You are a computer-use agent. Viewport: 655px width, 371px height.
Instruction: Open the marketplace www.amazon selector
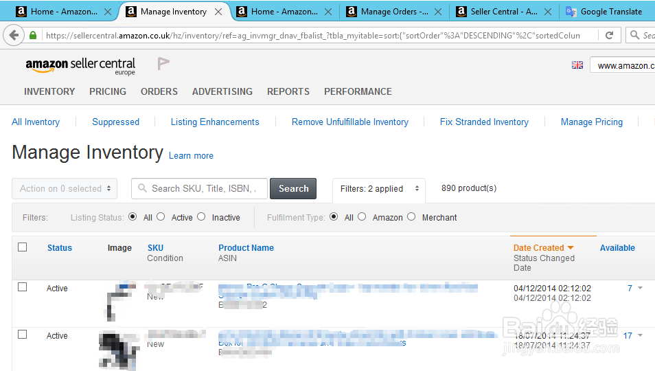pos(623,65)
